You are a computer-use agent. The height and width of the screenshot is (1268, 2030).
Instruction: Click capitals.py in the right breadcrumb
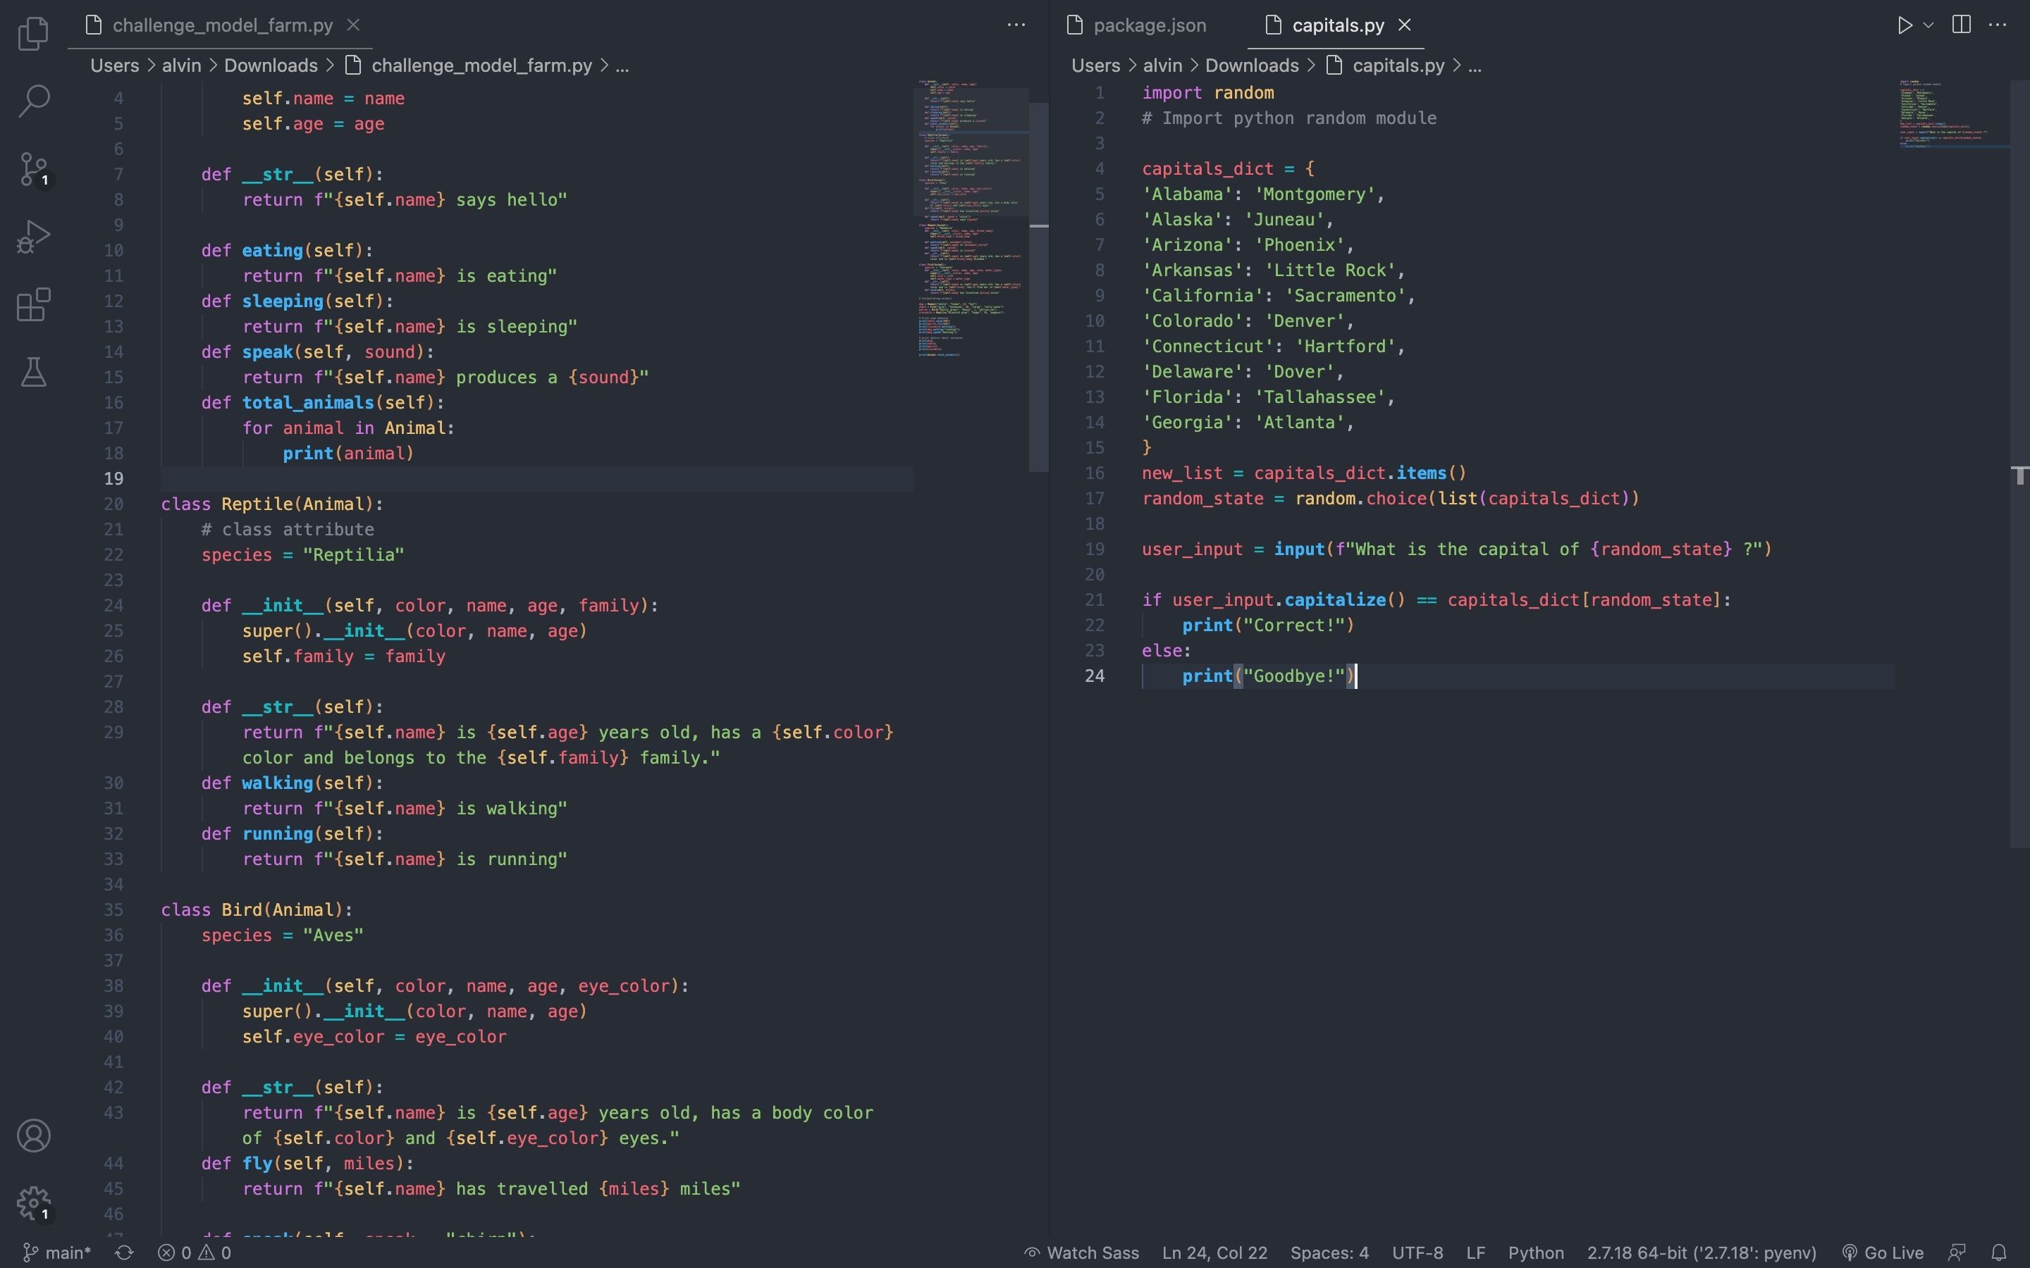click(1386, 66)
